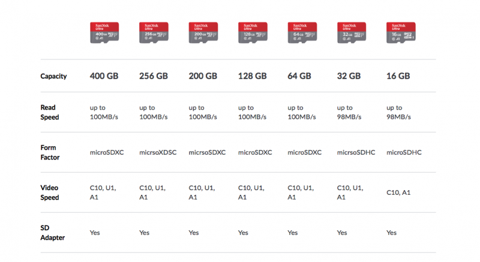The width and height of the screenshot is (480, 262).
Task: Click the 128 GB capacity value
Action: 252,76
